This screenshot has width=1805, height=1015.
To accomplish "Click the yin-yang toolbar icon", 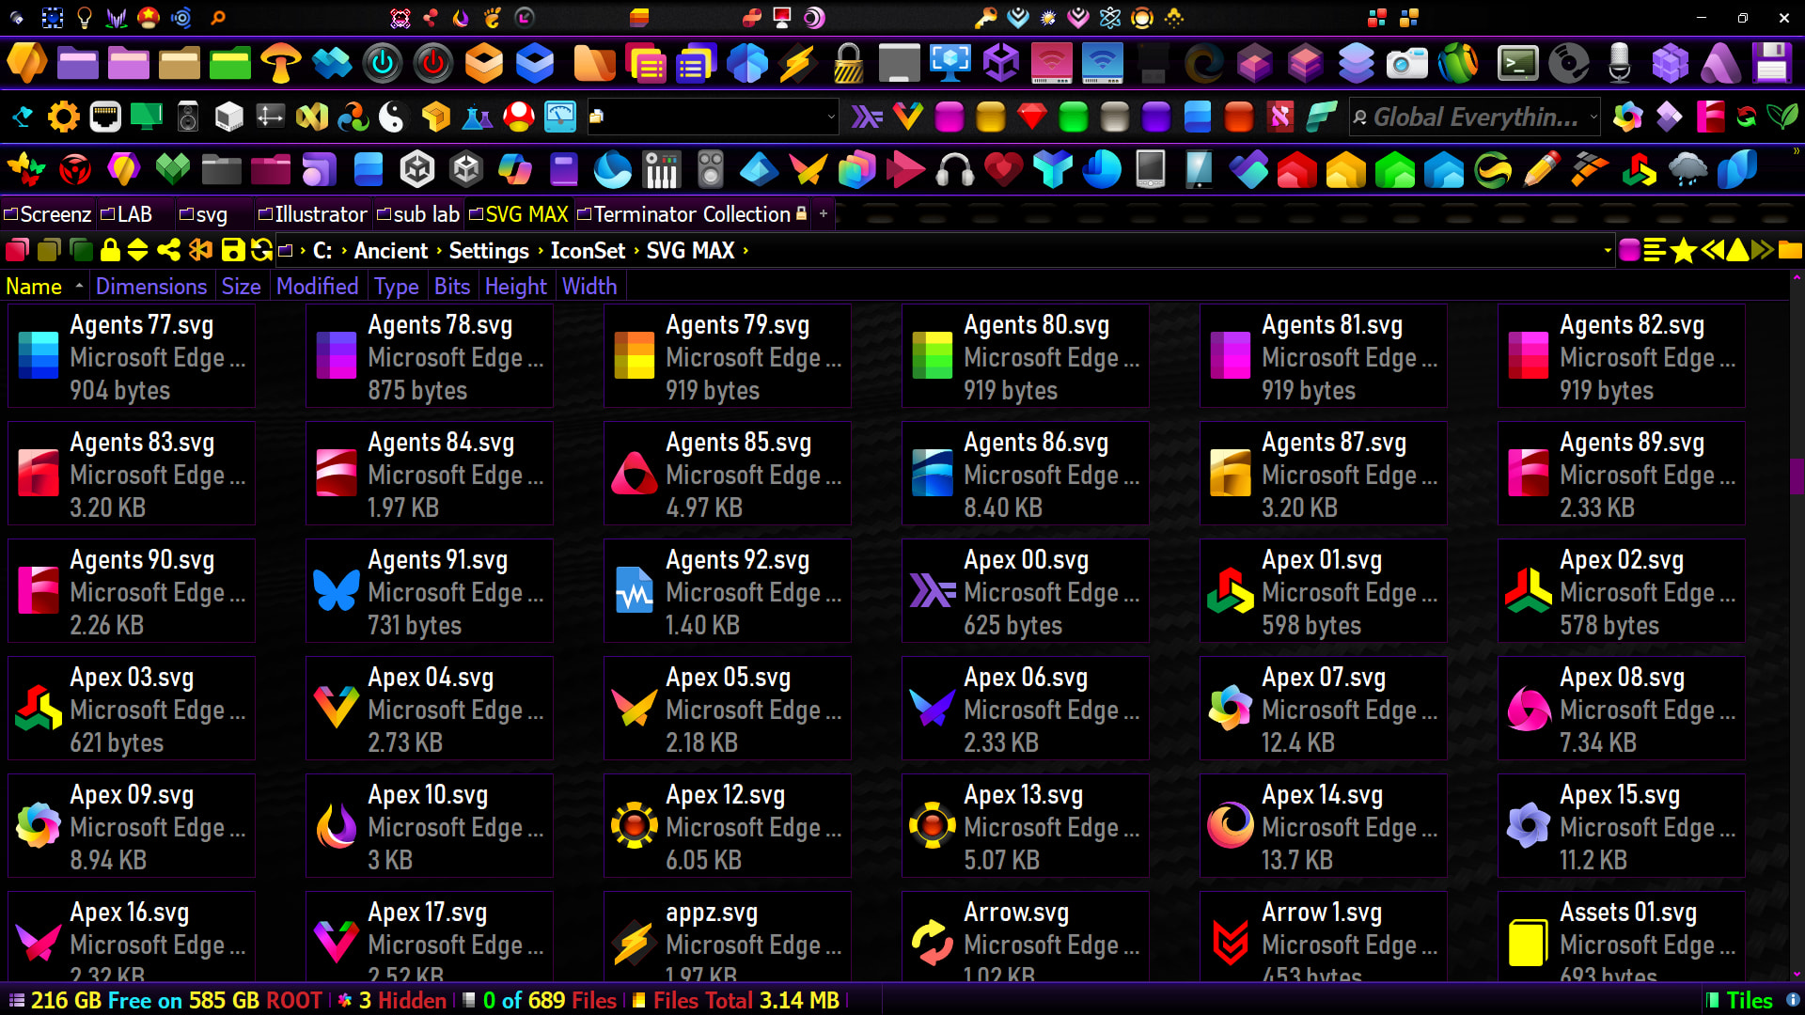I will pos(391,117).
